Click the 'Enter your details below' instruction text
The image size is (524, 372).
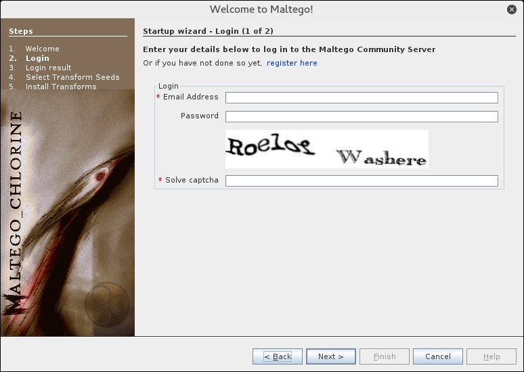[x=289, y=49]
